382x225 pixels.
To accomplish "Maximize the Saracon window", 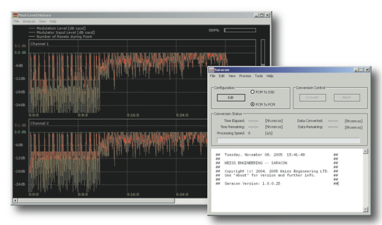I will (x=361, y=70).
